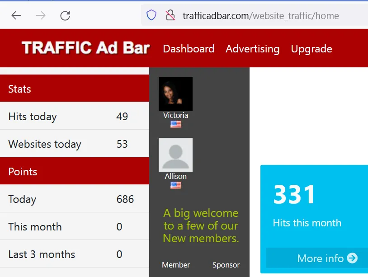Select the This month points row
368x277 pixels.
pyautogui.click(x=75, y=226)
